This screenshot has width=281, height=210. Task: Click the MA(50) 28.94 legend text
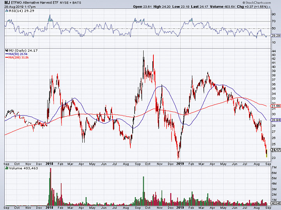[x=18, y=54]
